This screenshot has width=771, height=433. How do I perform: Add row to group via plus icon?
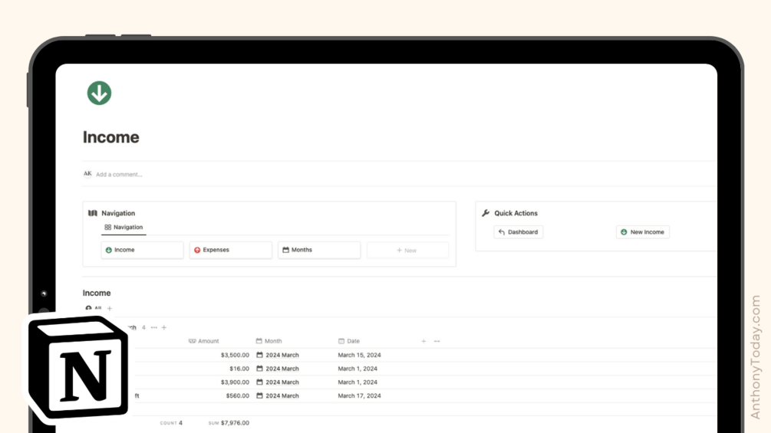164,327
